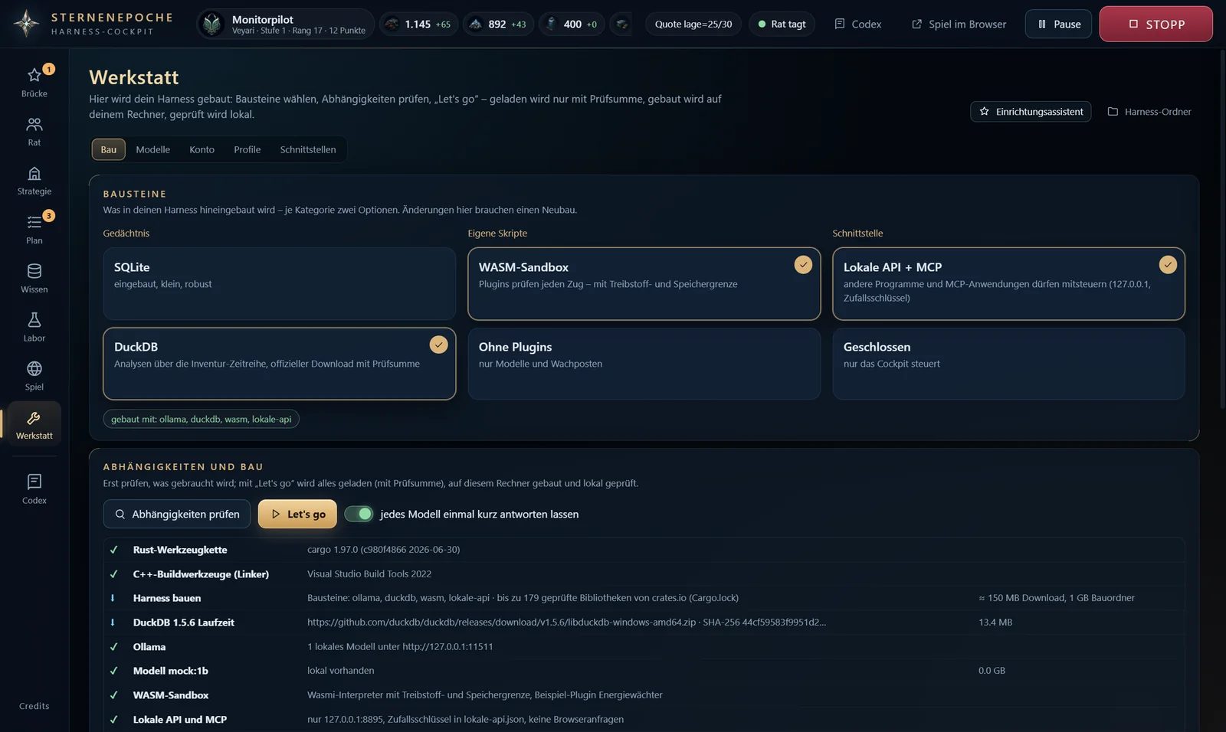The image size is (1226, 732).
Task: Switch to the Modelle tab
Action: (x=153, y=149)
